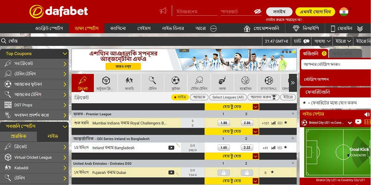
Task: Choose the football icon in sports carousel
Action: (175, 83)
